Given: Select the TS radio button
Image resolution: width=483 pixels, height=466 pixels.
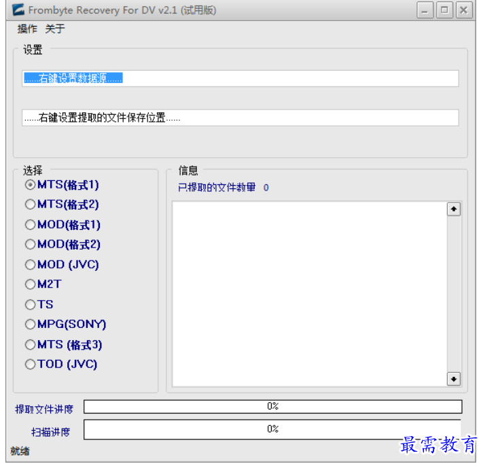Looking at the screenshot, I should tap(30, 305).
